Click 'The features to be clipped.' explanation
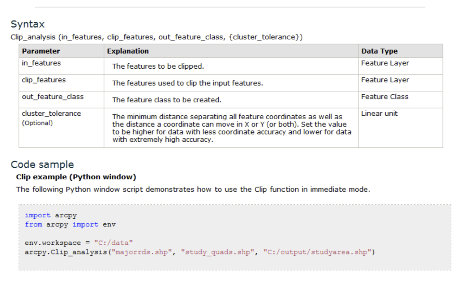The width and height of the screenshot is (463, 282). click(x=158, y=67)
